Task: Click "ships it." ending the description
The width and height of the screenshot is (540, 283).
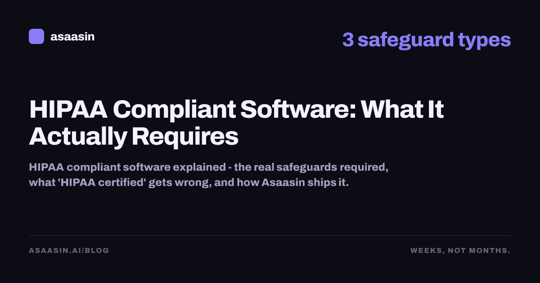Action: (327, 184)
